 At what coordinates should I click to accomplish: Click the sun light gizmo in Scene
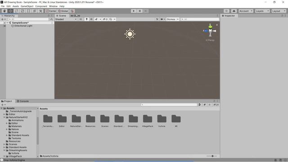click(x=130, y=34)
